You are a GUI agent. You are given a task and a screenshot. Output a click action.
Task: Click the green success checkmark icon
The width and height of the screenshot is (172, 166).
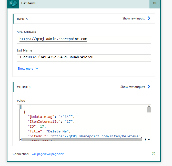point(154,154)
